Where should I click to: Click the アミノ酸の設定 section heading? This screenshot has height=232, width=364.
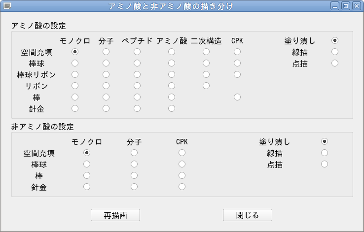click(38, 26)
